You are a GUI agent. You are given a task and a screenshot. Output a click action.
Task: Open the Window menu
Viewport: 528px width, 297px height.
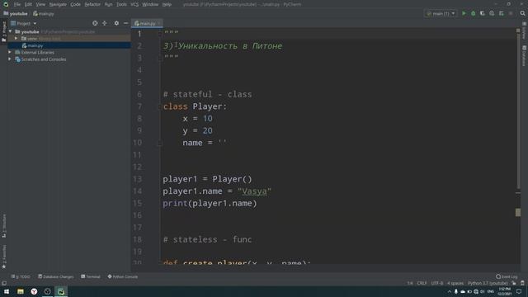coord(150,4)
